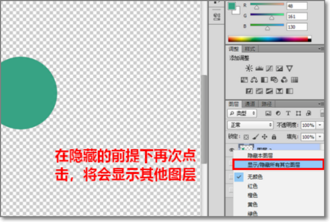Add a Threshold adjustment layer
The image size is (330, 222).
[269, 91]
